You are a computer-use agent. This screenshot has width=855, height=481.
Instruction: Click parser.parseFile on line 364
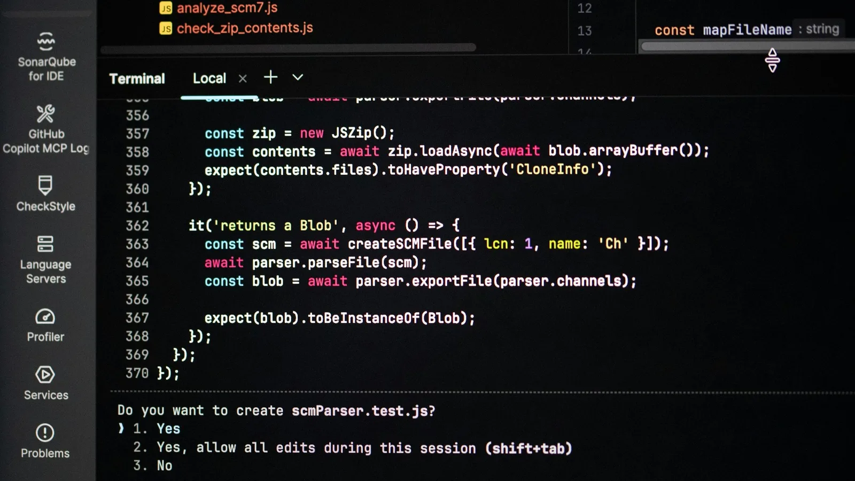coord(315,262)
